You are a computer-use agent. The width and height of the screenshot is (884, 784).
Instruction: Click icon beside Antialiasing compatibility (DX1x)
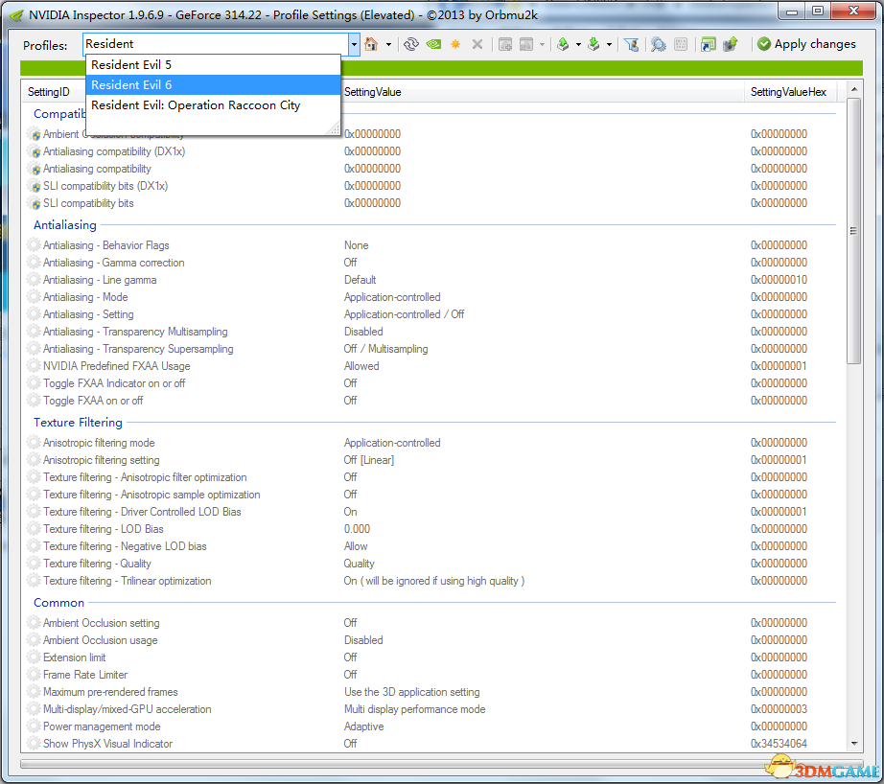point(35,151)
